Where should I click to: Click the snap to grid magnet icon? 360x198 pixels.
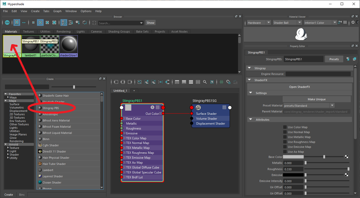228,82
